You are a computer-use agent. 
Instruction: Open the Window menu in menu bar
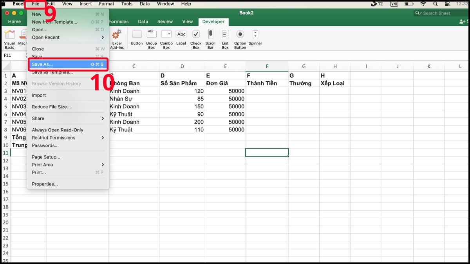click(165, 4)
